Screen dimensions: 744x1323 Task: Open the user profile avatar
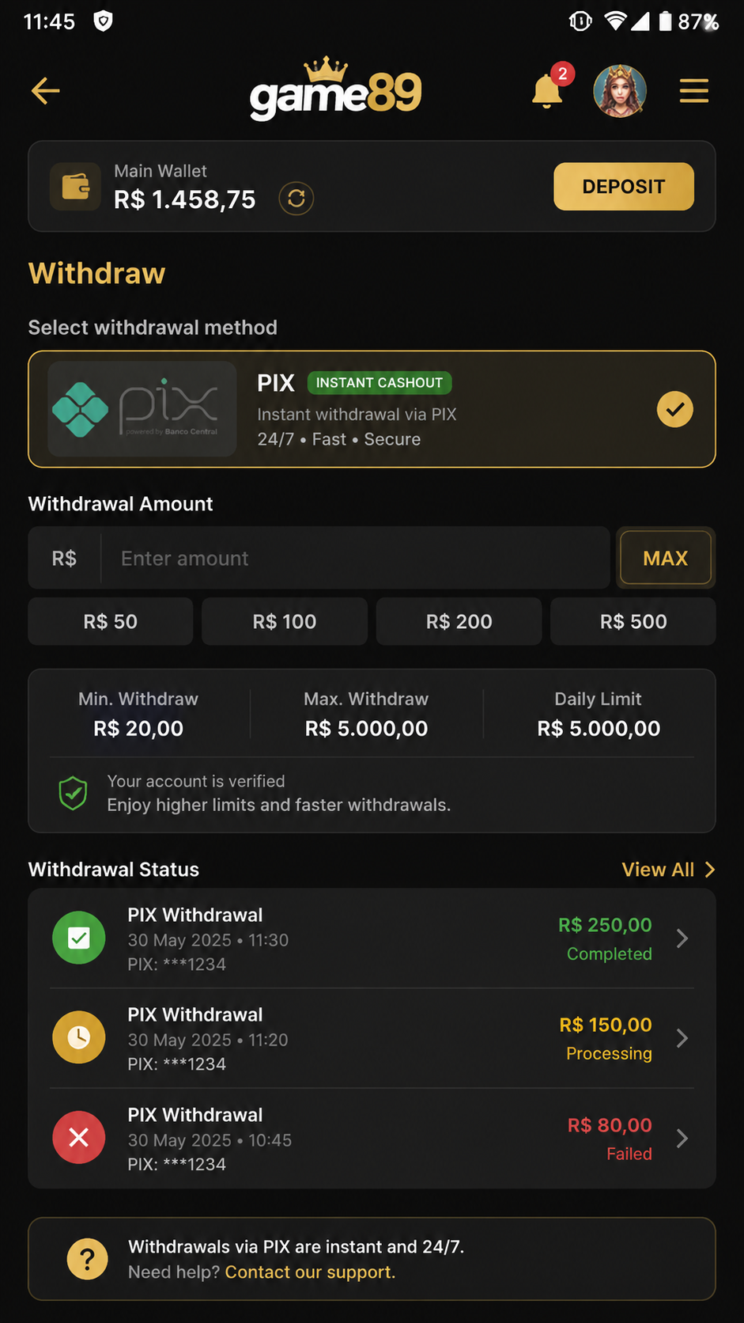click(x=620, y=91)
